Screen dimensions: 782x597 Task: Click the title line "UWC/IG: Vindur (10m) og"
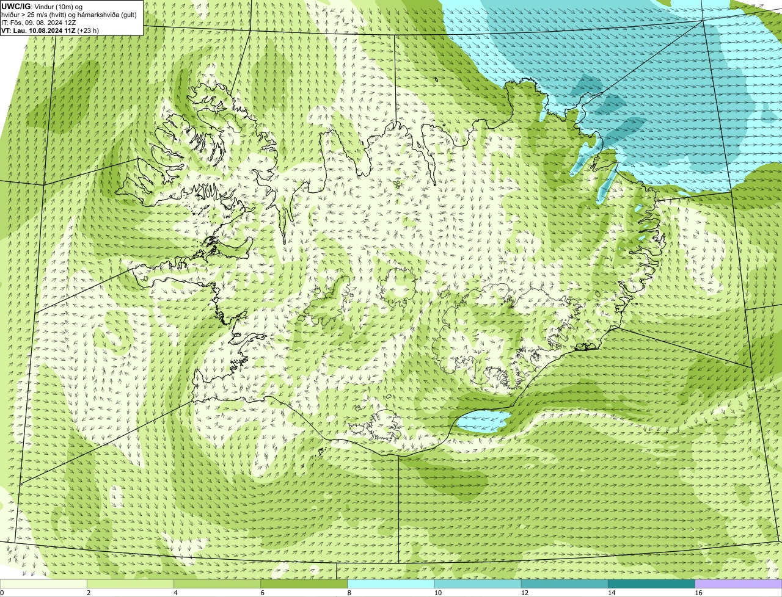coord(42,6)
